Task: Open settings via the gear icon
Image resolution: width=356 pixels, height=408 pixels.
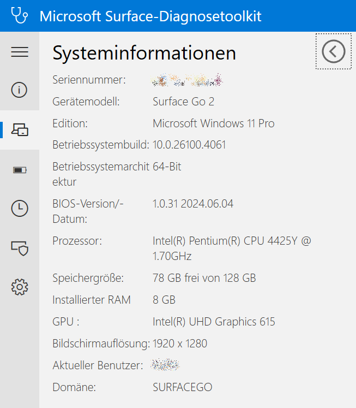Action: (x=20, y=286)
